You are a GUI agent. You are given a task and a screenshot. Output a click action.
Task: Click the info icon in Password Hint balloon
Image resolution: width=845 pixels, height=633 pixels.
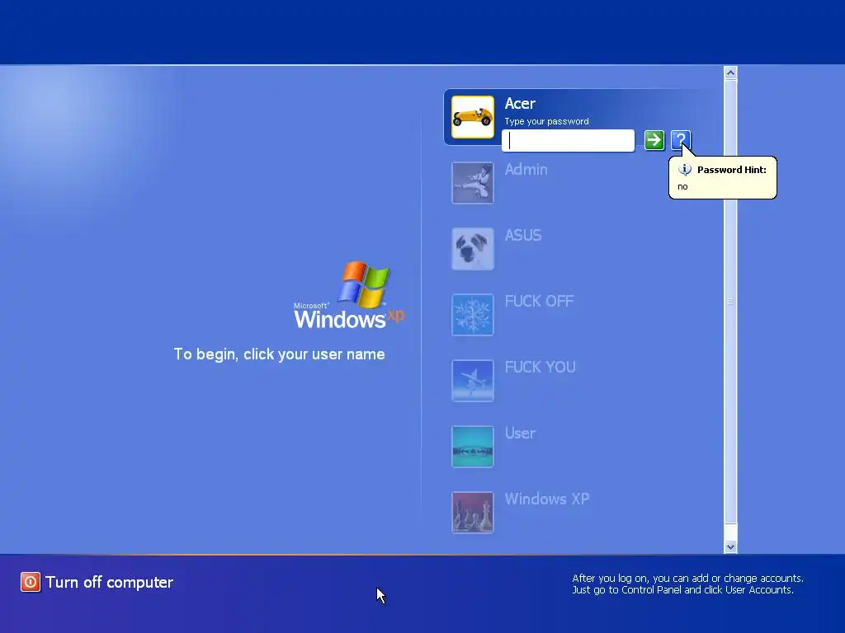pyautogui.click(x=684, y=170)
